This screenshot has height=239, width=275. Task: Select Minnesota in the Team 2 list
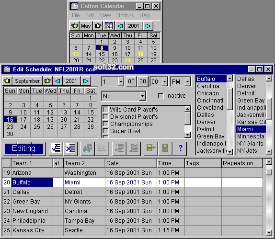251,137
